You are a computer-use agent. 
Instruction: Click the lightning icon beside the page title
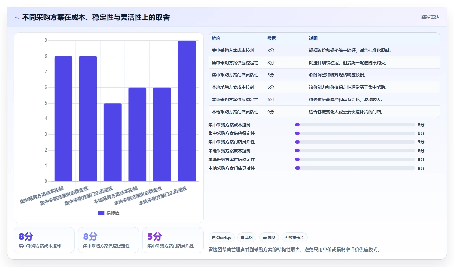click(17, 18)
